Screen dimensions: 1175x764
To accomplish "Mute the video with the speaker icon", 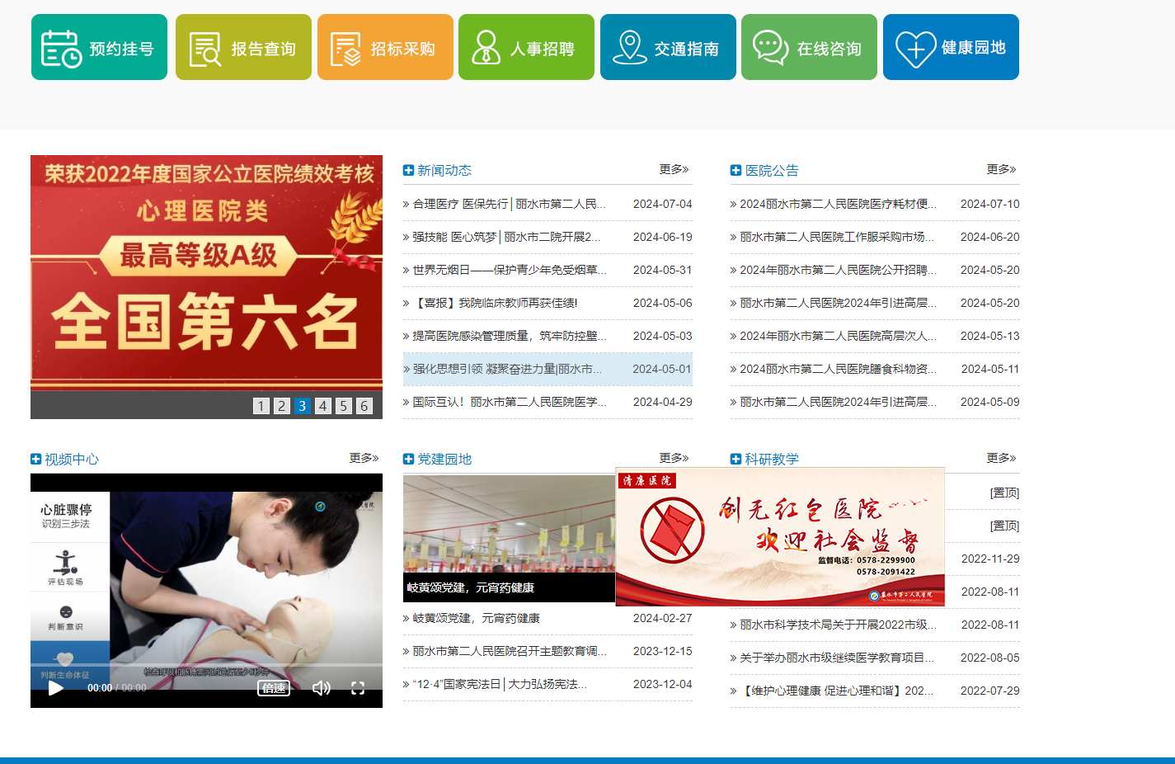I will click(322, 688).
